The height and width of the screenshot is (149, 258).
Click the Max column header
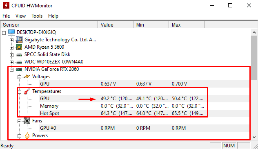(187, 25)
